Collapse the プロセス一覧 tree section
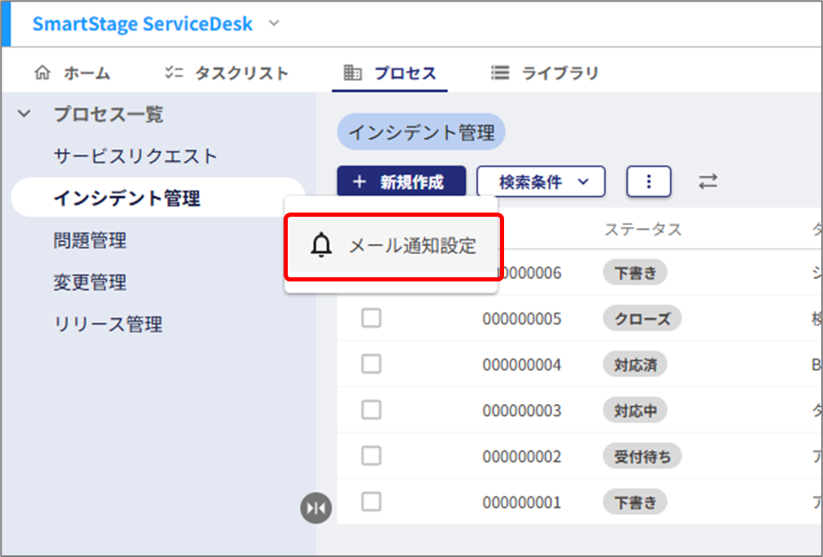The image size is (823, 557). [24, 114]
